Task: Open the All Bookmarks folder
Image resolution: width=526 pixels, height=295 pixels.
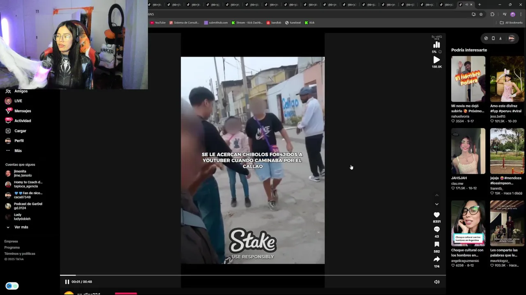Action: (511, 23)
